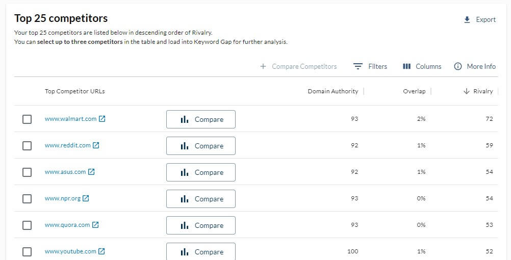Open asus.com external link icon
Screen dimensions: 511x260
coord(91,172)
